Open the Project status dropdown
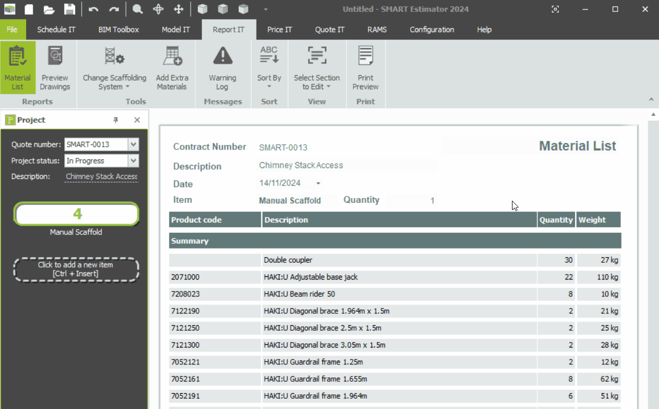 pyautogui.click(x=133, y=160)
